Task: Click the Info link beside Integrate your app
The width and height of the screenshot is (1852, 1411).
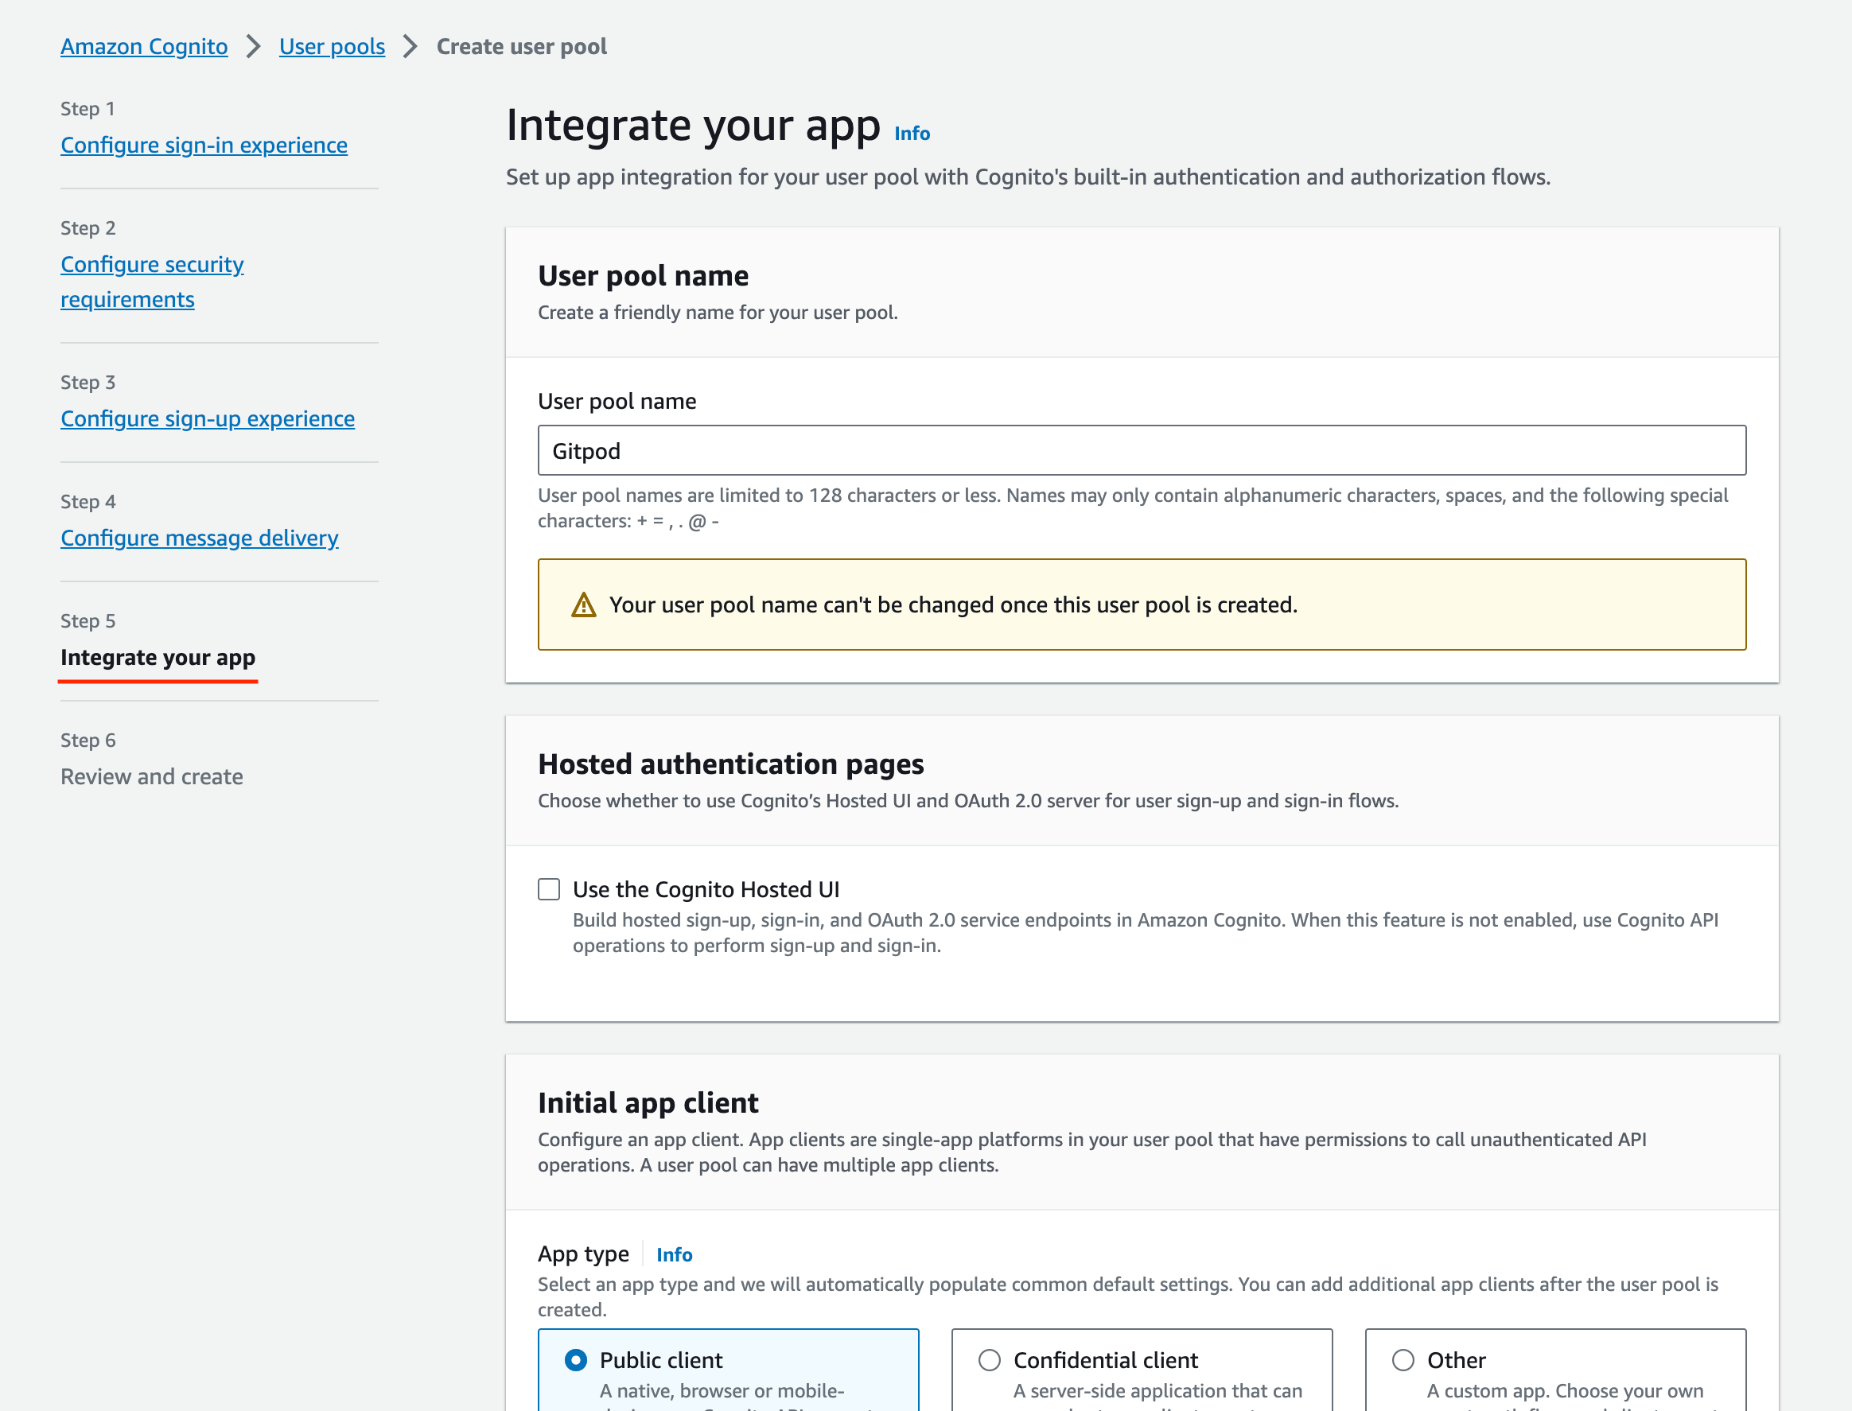Action: pos(912,134)
